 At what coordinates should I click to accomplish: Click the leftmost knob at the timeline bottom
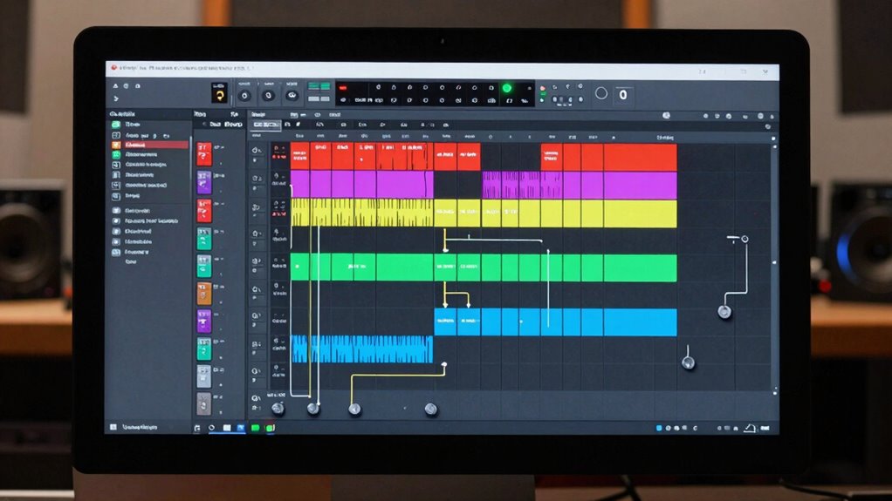point(278,408)
